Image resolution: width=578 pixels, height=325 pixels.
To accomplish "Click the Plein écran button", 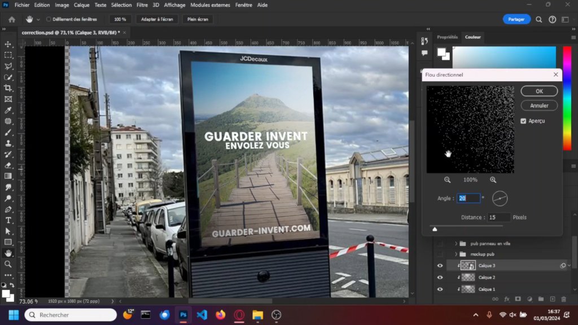I will (x=198, y=19).
